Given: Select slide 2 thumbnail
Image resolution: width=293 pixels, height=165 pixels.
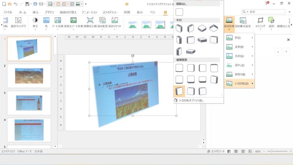Looking at the screenshot, I should tap(29, 76).
